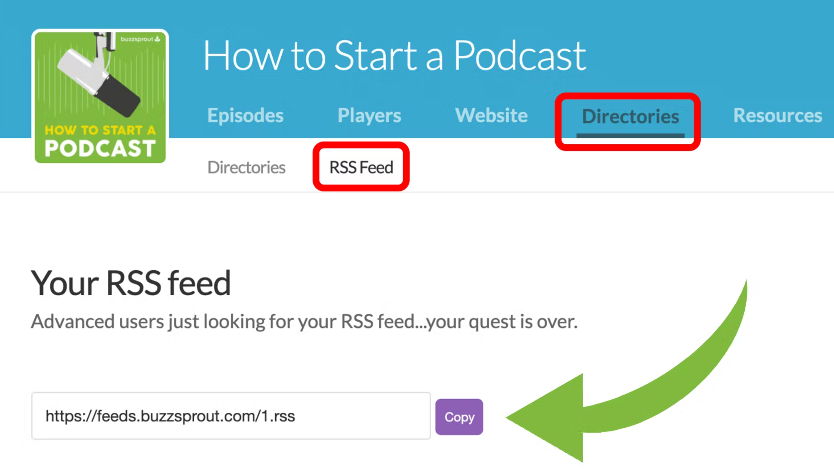Click the Website menu item
Screen dimensions: 834x474
[x=492, y=115]
